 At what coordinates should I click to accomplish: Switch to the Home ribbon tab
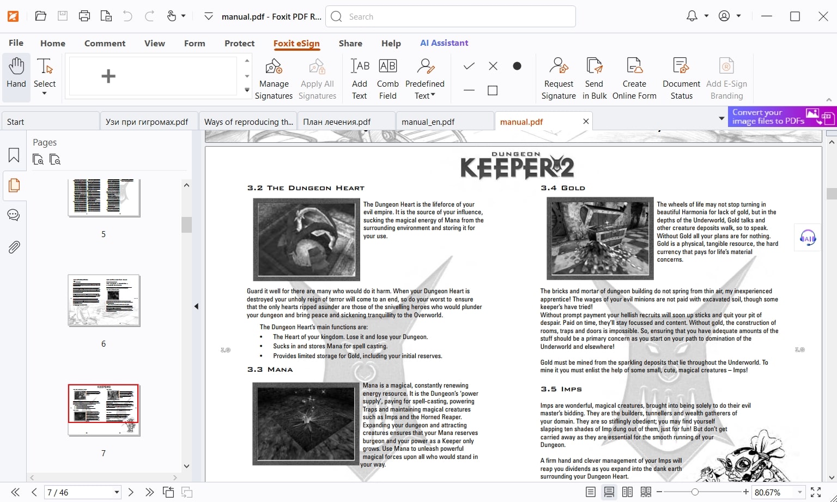[53, 43]
